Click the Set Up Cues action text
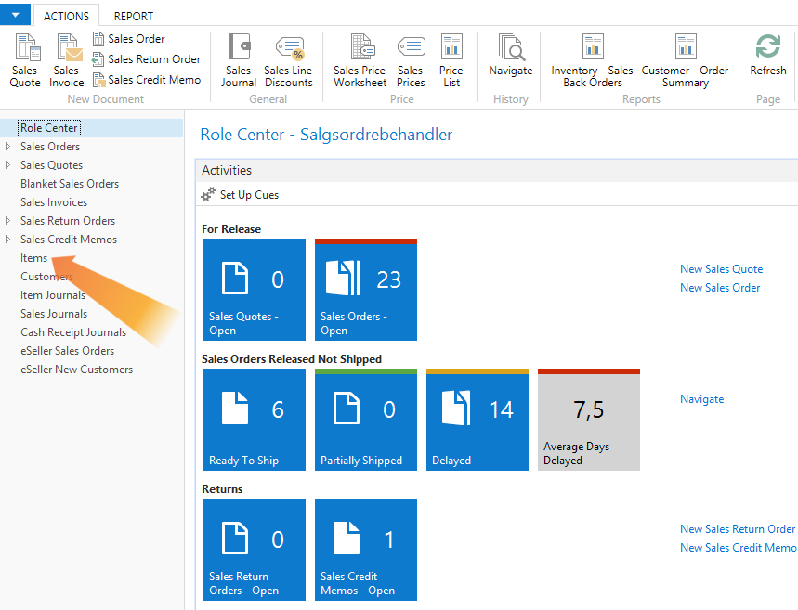 249,195
